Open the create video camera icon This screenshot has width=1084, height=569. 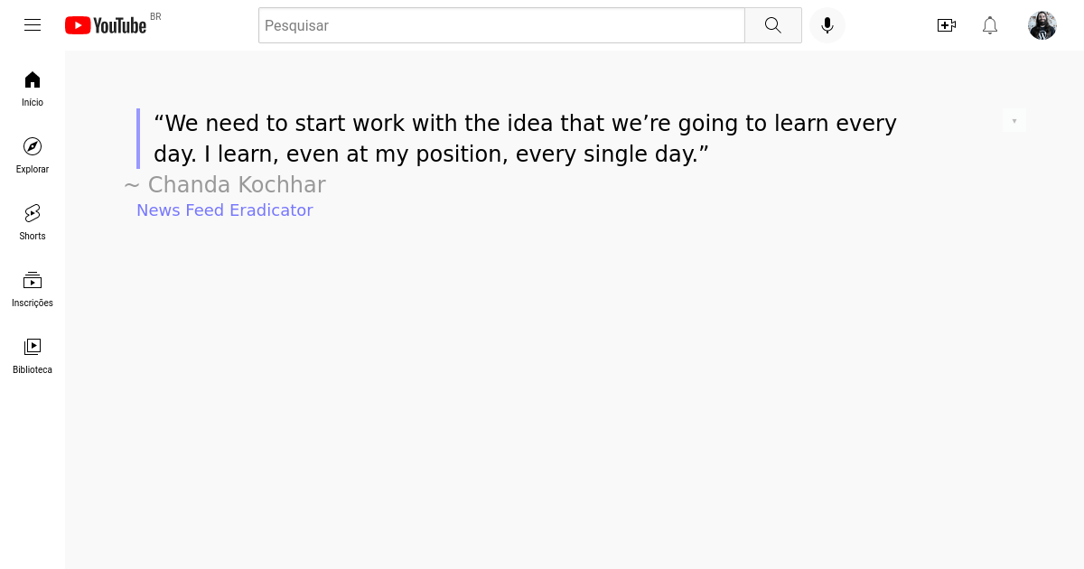pos(947,25)
